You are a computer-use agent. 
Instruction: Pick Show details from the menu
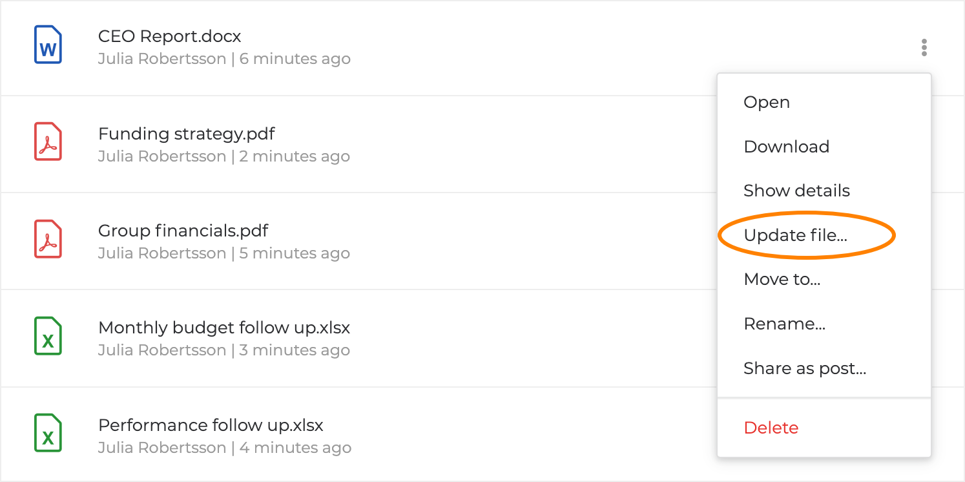point(796,191)
